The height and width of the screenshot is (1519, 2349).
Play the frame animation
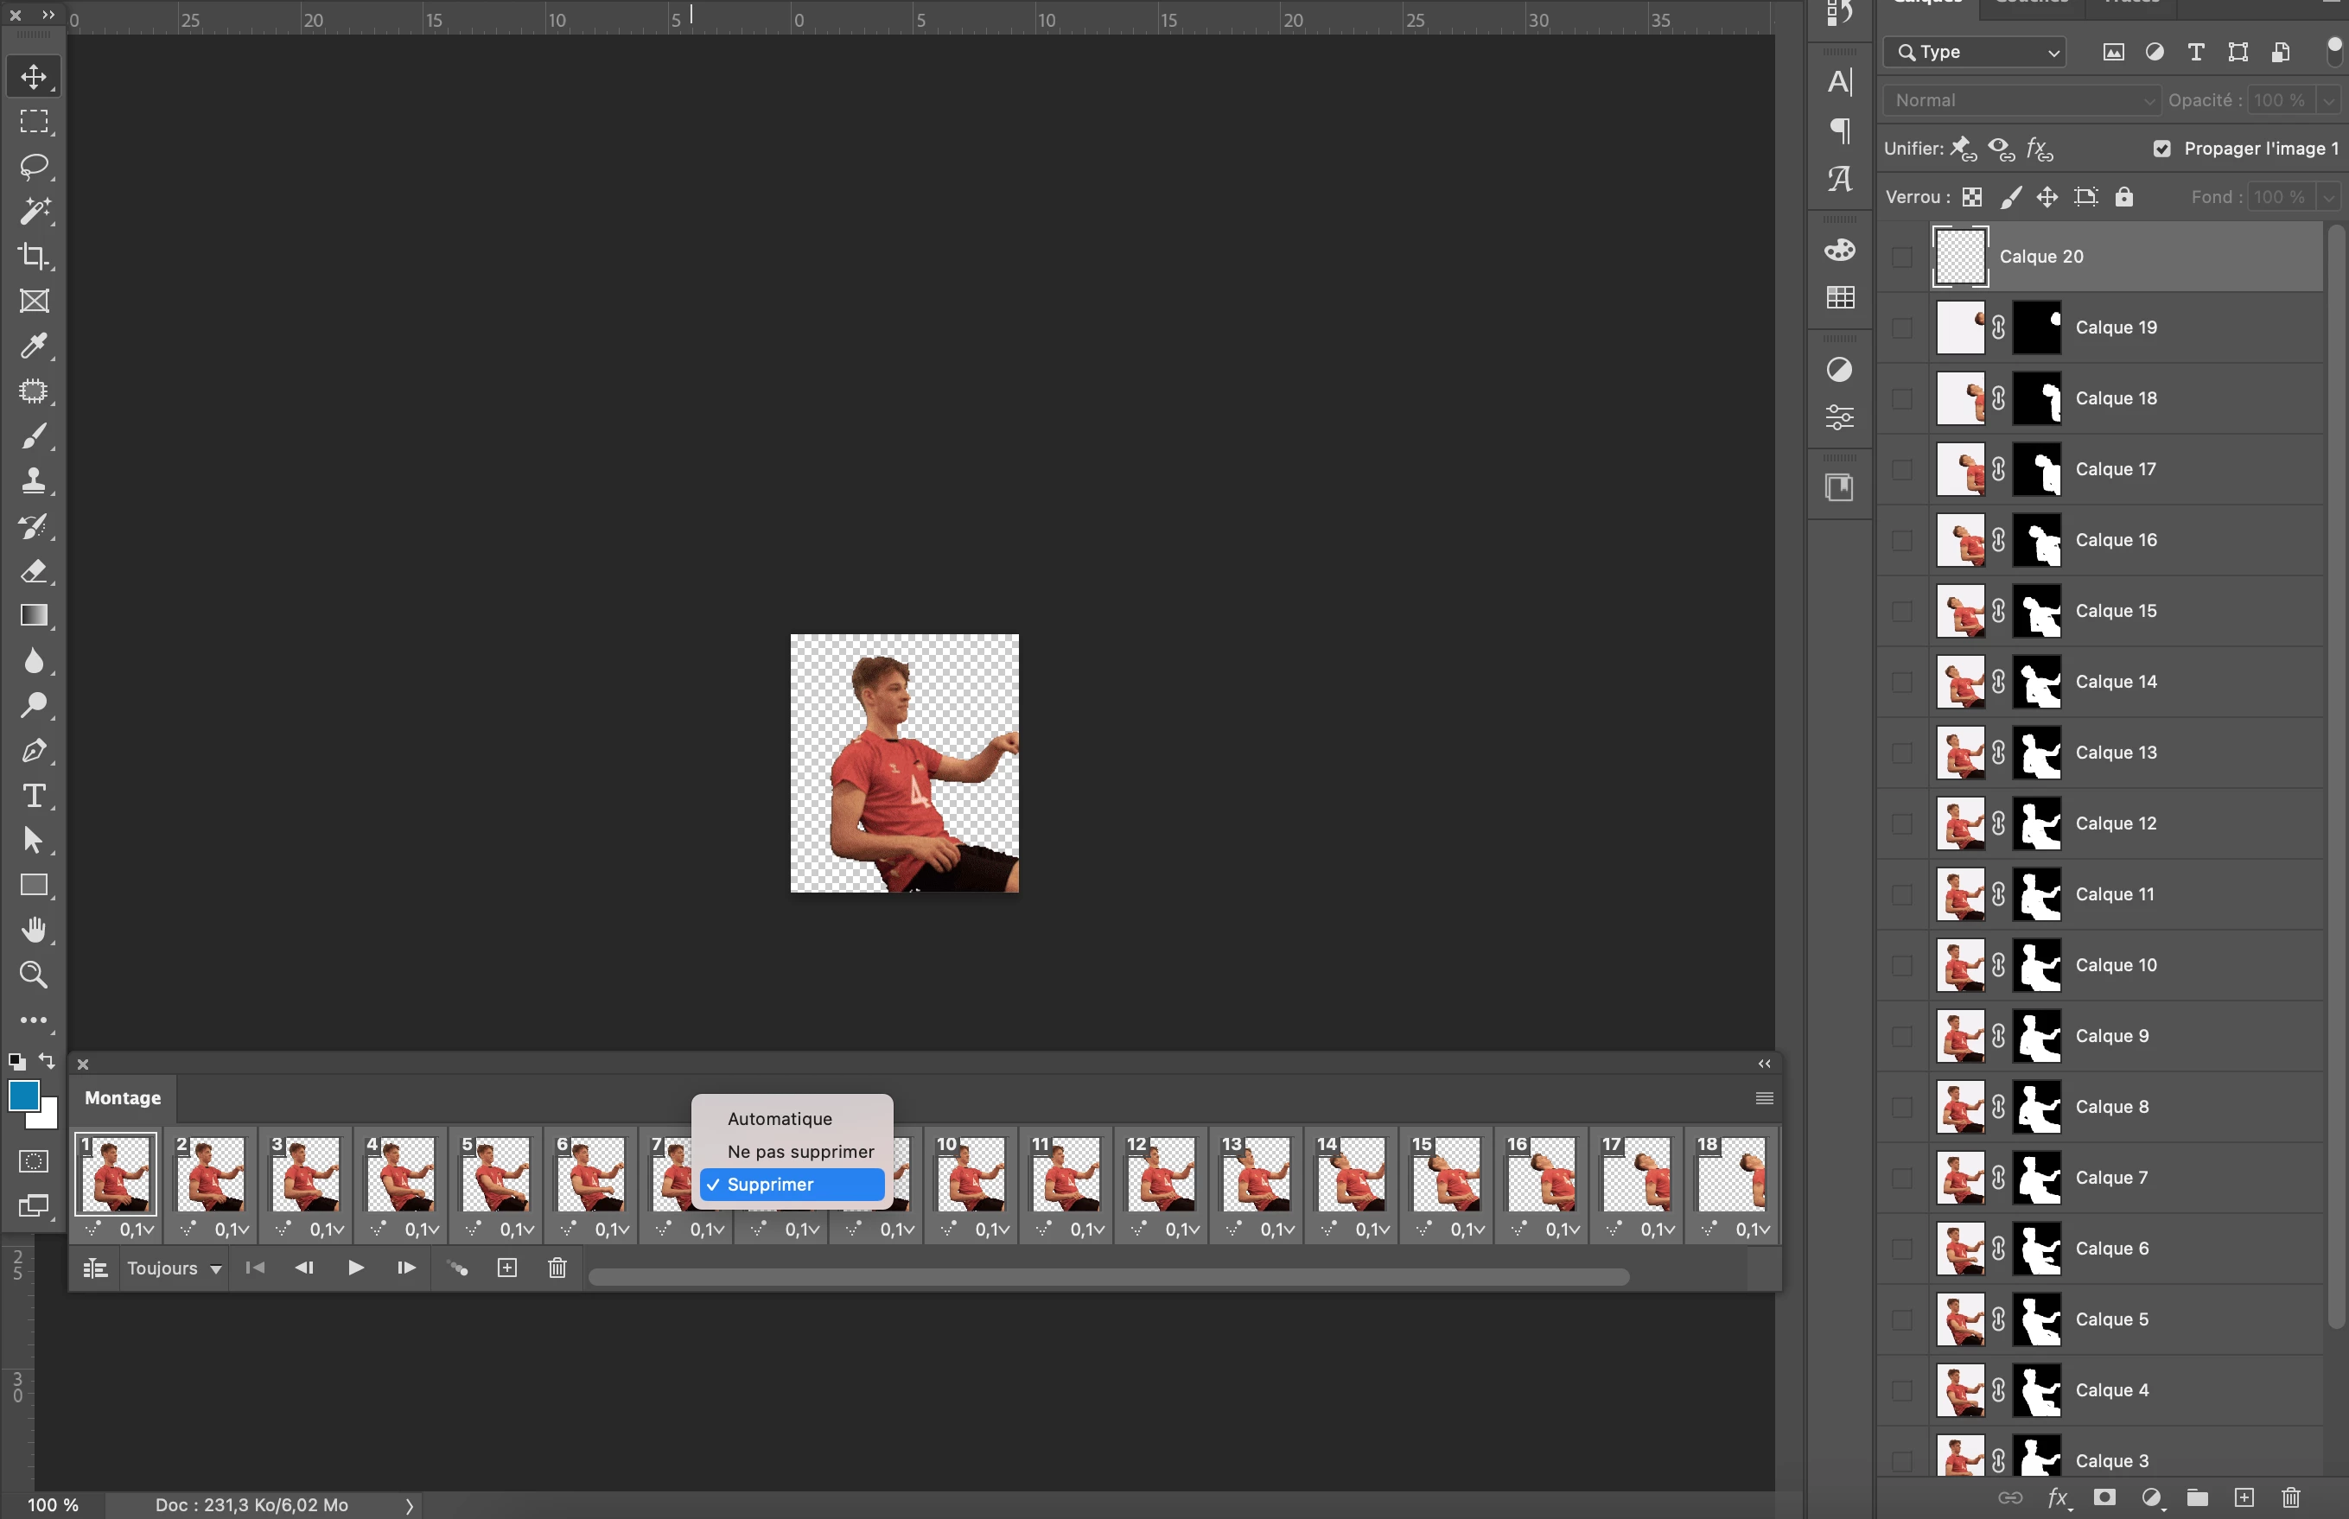coord(356,1268)
